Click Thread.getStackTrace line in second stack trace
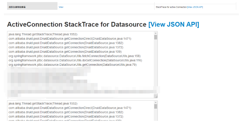The image size is (246, 122). 43,104
